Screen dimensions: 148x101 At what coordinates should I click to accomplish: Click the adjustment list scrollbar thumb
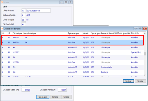click(x=145, y=54)
